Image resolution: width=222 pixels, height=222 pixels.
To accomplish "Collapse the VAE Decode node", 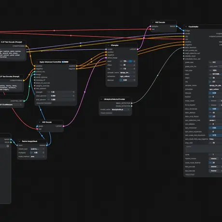I will [153, 22].
